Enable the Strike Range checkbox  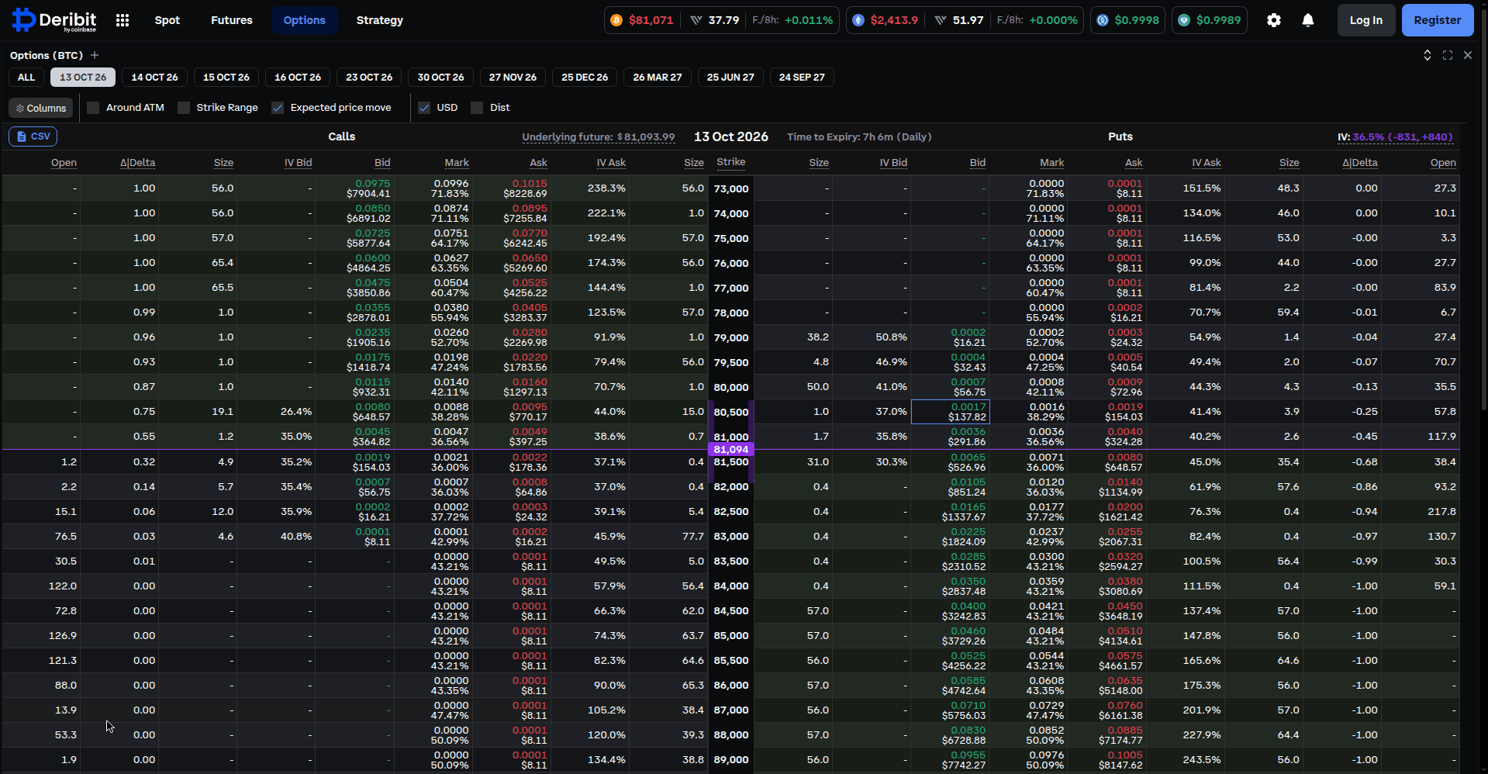point(184,108)
